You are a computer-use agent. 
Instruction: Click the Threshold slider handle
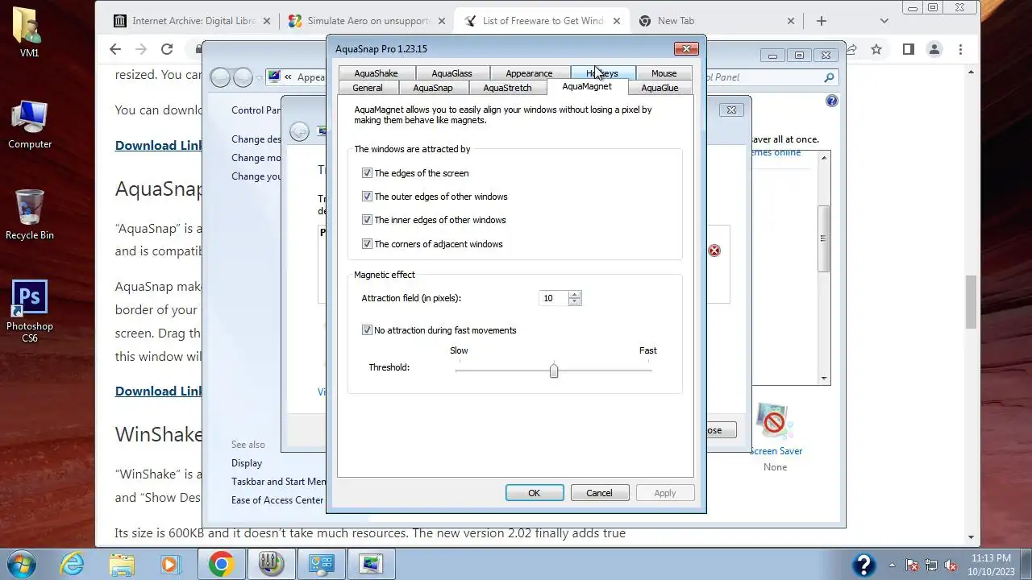coord(554,371)
